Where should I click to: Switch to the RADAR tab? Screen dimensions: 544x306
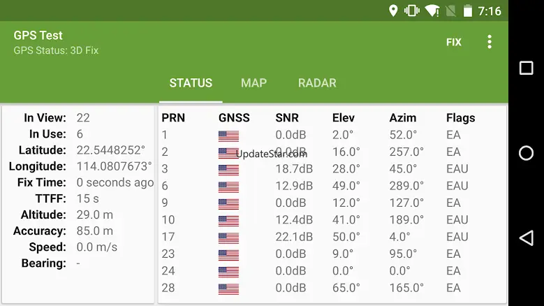pos(317,83)
